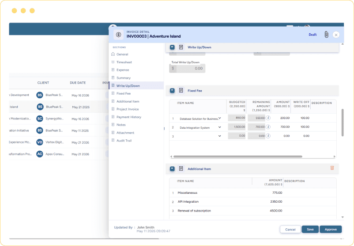Click the 100.00 write off for Database Solution
The width and height of the screenshot is (354, 246).
point(305,118)
